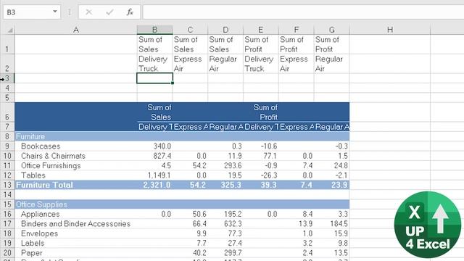
Task: Click pivot header 'Sum of Sales' in row 6
Action: (159, 112)
